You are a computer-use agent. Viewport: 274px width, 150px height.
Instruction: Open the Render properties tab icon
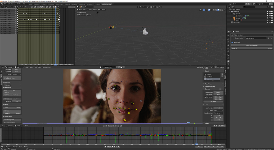click(228, 39)
